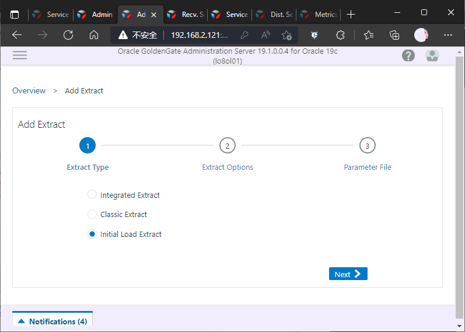
Task: Expand the Notifications panel
Action: [53, 321]
